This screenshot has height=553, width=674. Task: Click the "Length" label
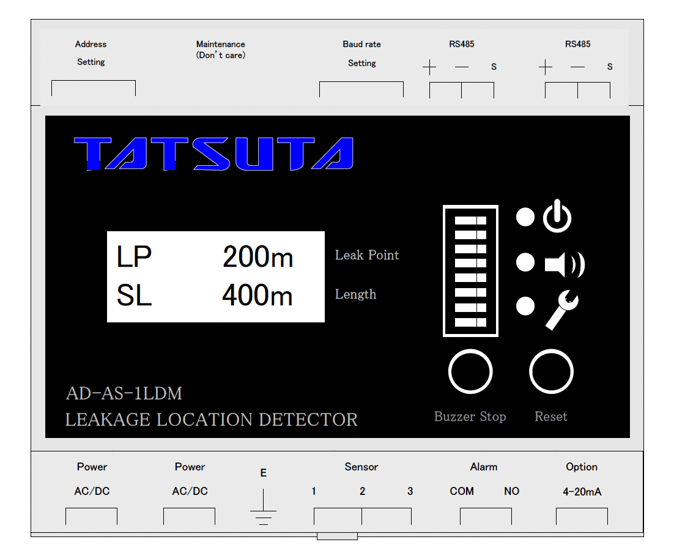(355, 295)
